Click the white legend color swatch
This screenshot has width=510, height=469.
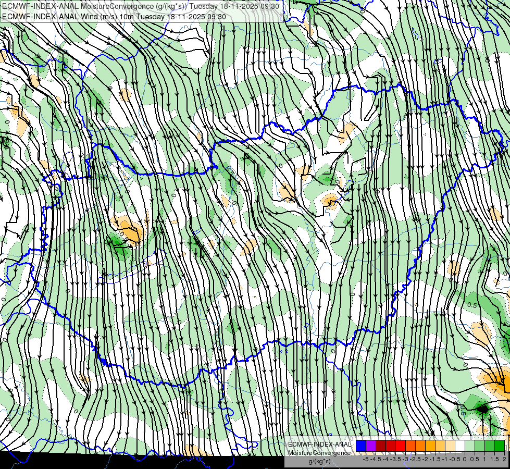[x=460, y=446]
